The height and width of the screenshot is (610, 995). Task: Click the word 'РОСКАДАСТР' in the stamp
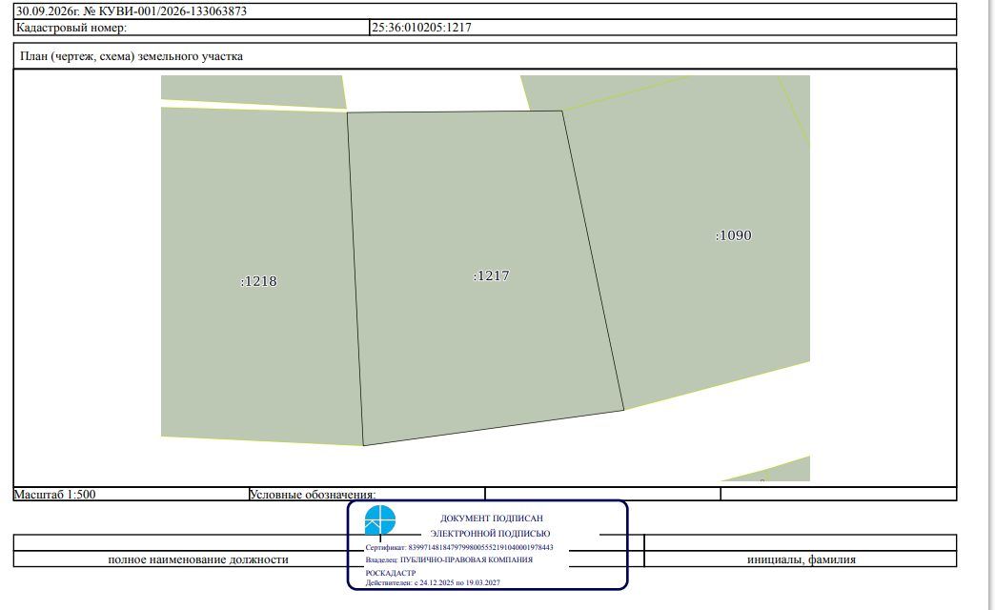[x=391, y=573]
